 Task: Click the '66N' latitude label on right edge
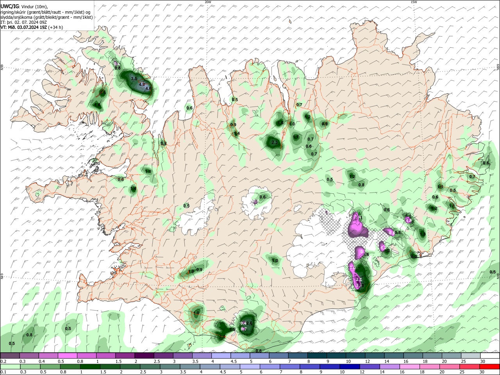tap(498, 68)
